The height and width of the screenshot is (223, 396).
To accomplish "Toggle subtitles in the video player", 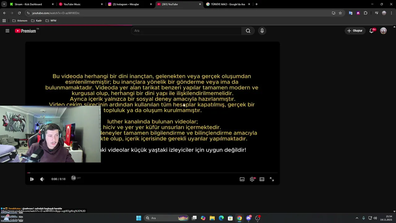I will 242,179.
